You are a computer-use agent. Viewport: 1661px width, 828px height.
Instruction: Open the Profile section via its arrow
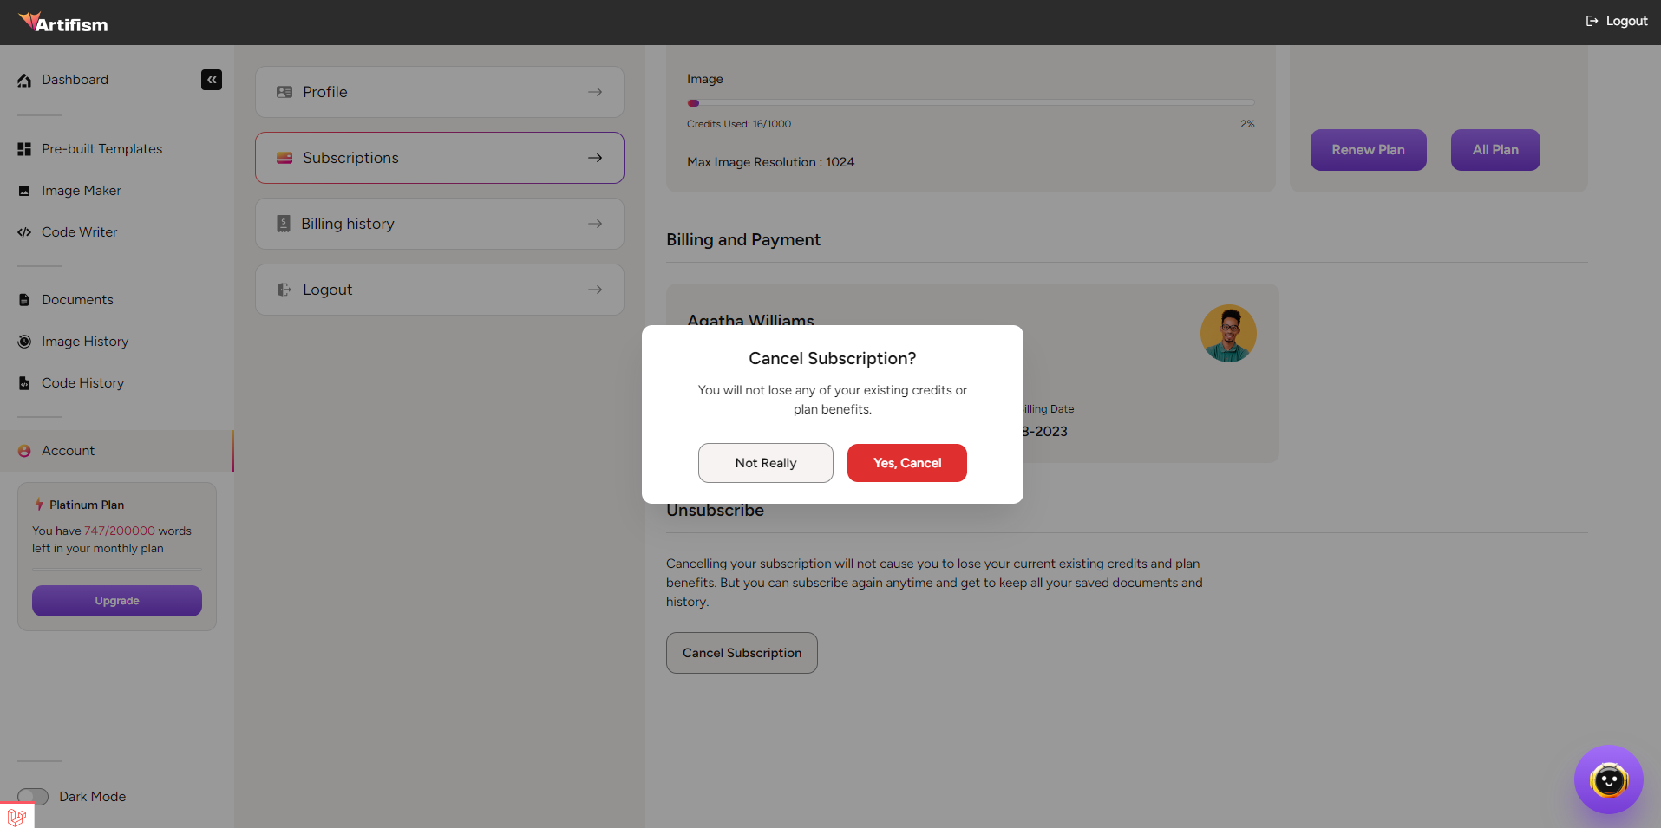click(x=595, y=91)
